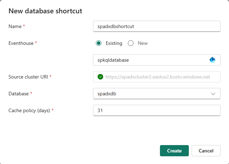Focus the Cache policy days field
The image size is (229, 164).
156,110
